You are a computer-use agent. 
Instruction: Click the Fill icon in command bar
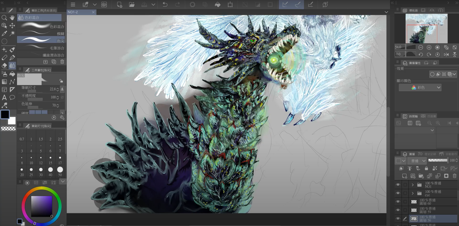[x=217, y=5]
